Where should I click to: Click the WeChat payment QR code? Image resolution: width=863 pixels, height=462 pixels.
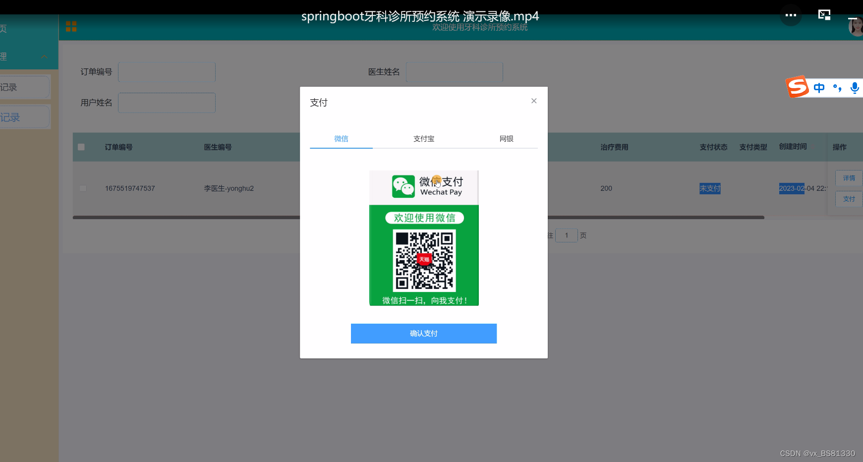[x=424, y=260]
